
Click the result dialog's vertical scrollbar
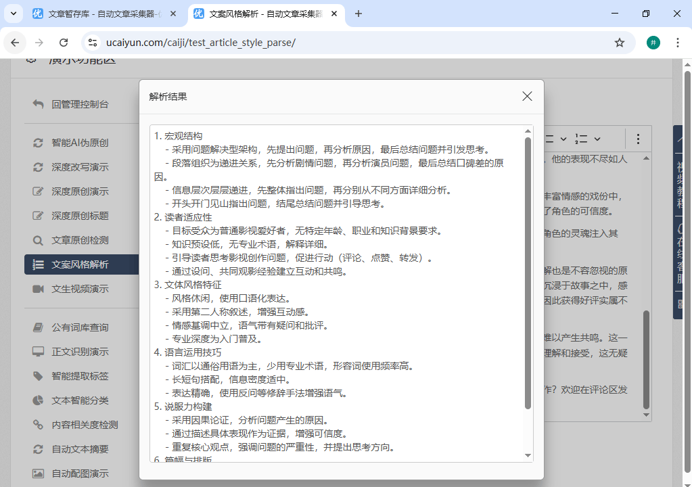(x=528, y=271)
